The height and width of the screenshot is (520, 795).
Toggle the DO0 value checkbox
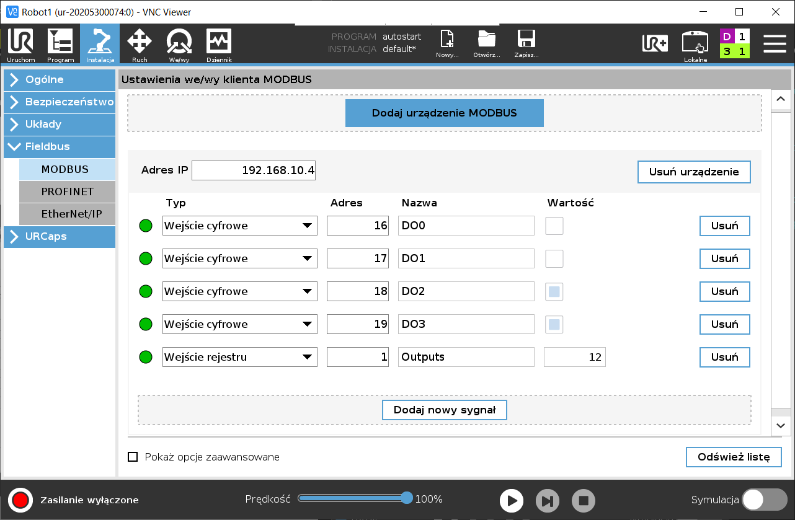554,226
